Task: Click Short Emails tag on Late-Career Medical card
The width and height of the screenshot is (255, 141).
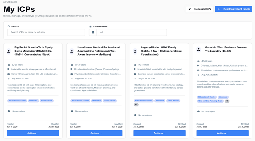Action: click(110, 101)
